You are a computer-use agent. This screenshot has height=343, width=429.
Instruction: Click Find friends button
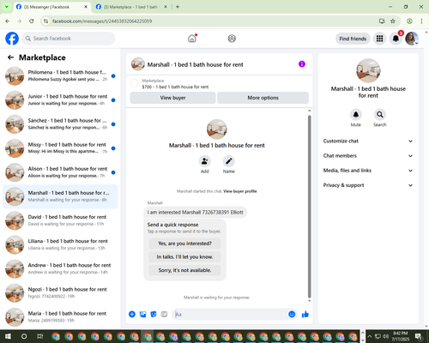(x=353, y=39)
